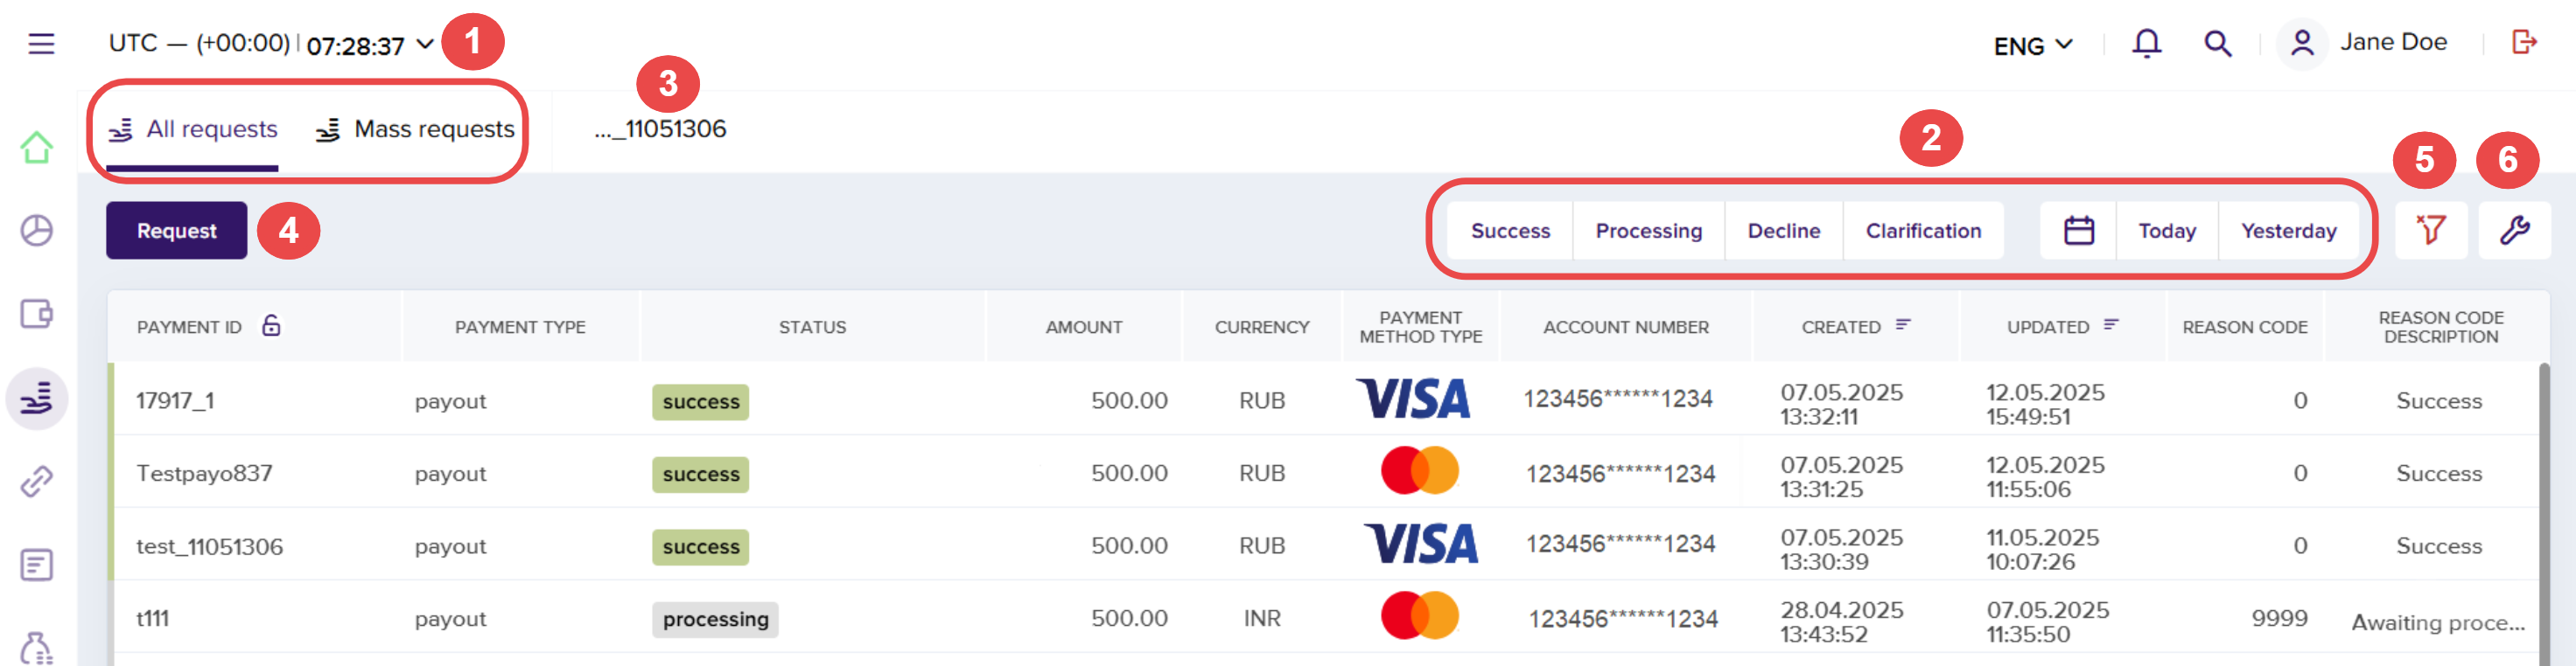
Task: Click the 'Awaiting proce...' description
Action: click(2438, 622)
